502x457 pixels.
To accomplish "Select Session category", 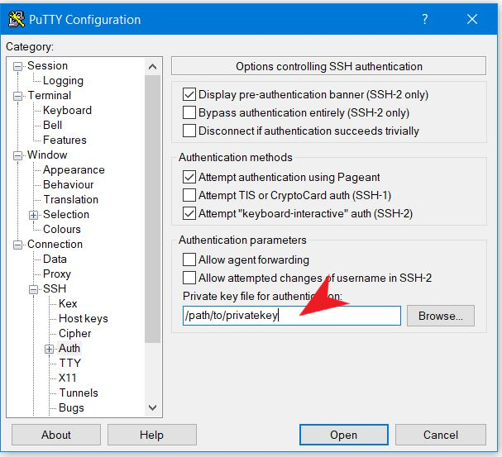I will 47,65.
